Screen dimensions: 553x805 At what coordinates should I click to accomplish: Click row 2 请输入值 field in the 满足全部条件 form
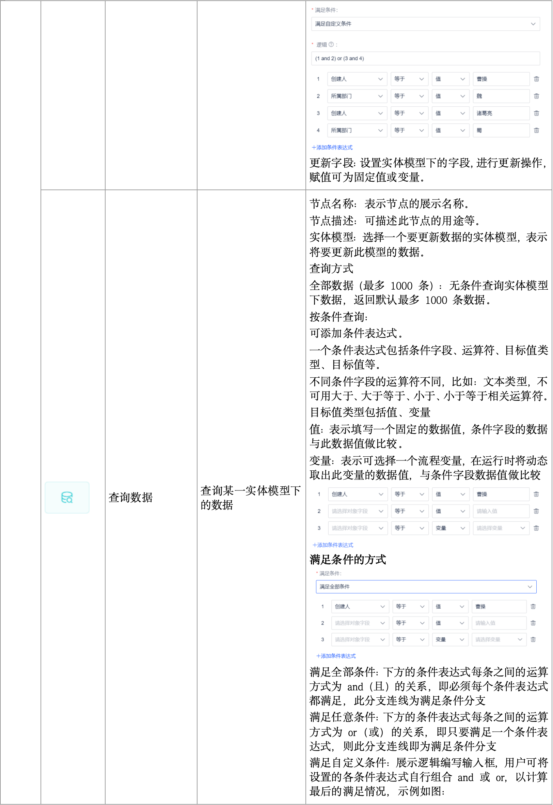[x=499, y=623]
